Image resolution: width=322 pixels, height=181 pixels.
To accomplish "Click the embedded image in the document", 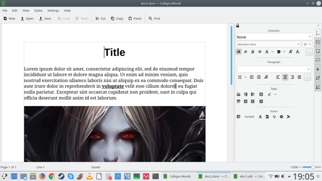I will [x=115, y=134].
